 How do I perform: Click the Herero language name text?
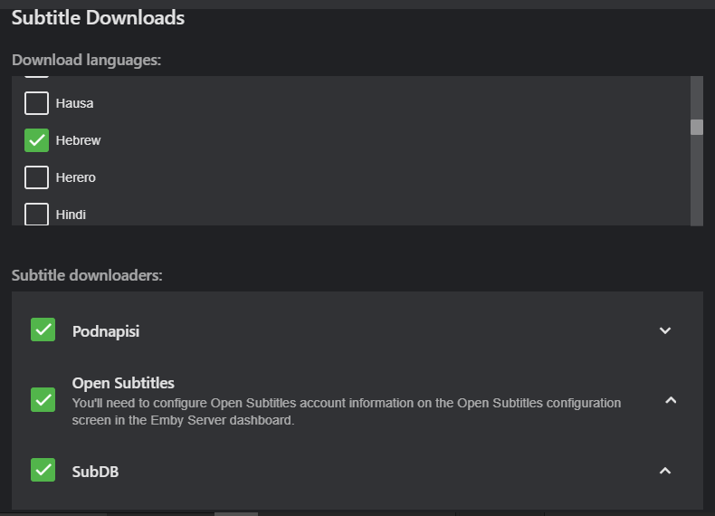(75, 177)
